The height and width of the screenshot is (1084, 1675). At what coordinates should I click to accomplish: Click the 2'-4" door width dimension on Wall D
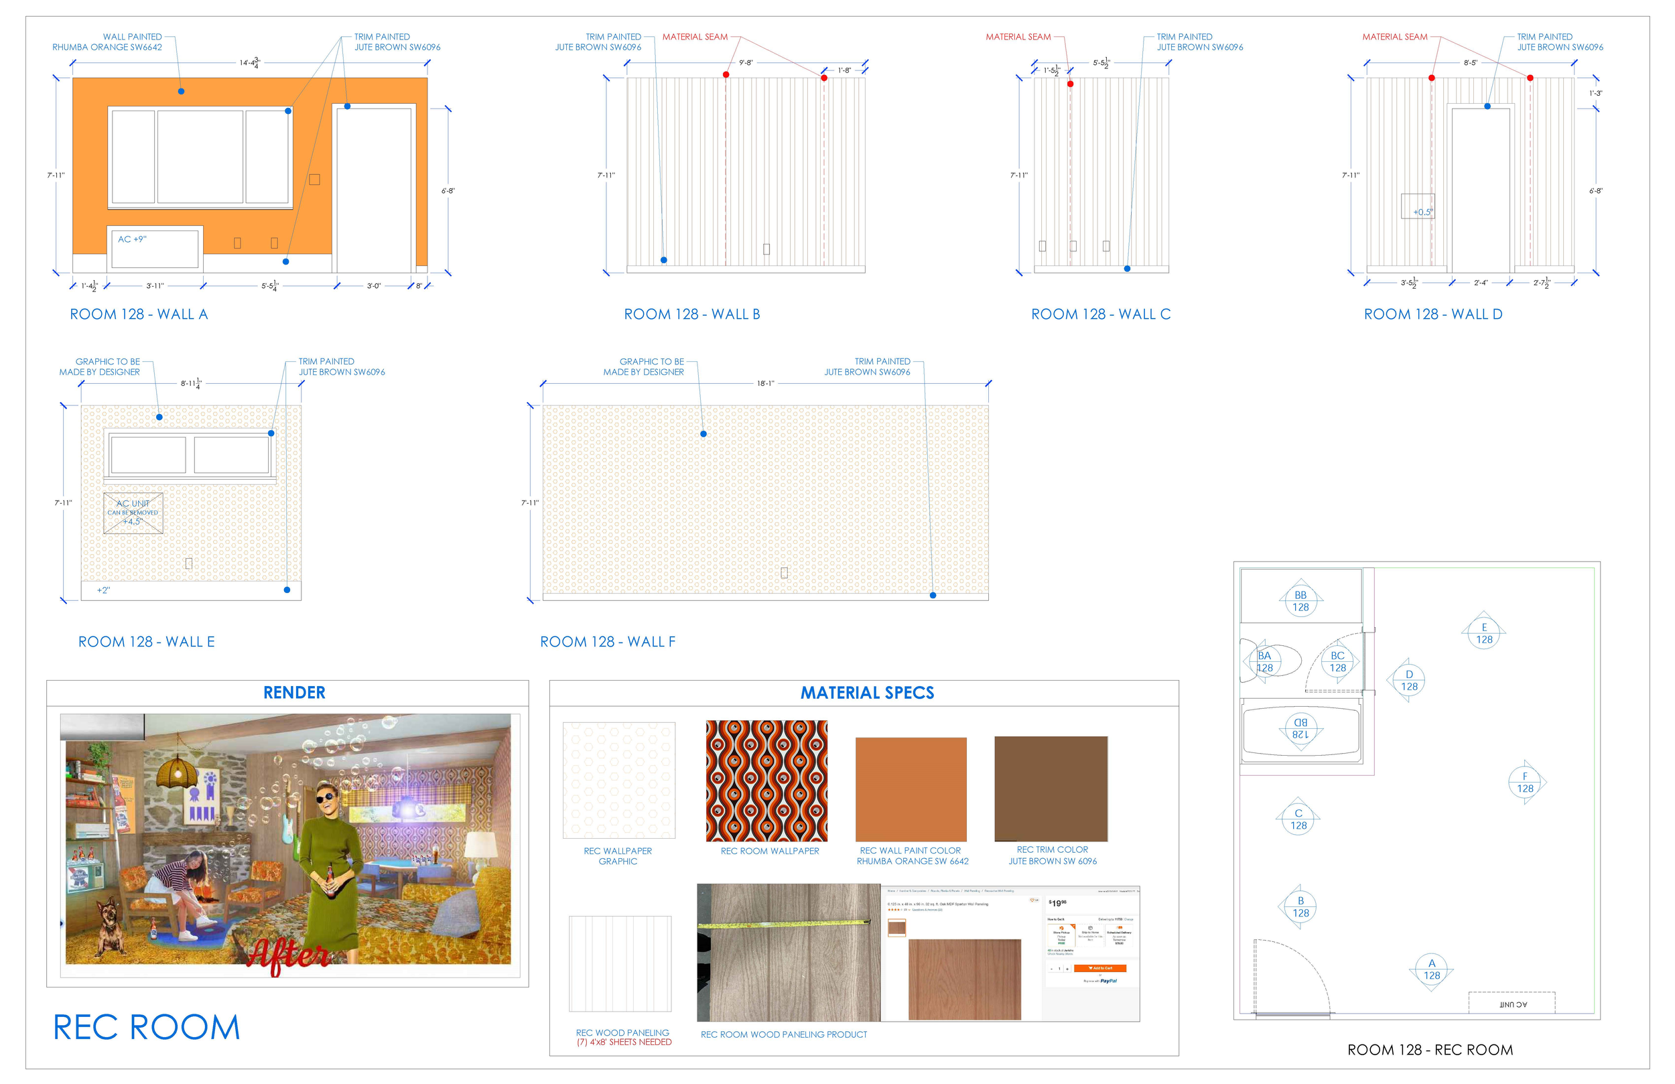[1481, 282]
